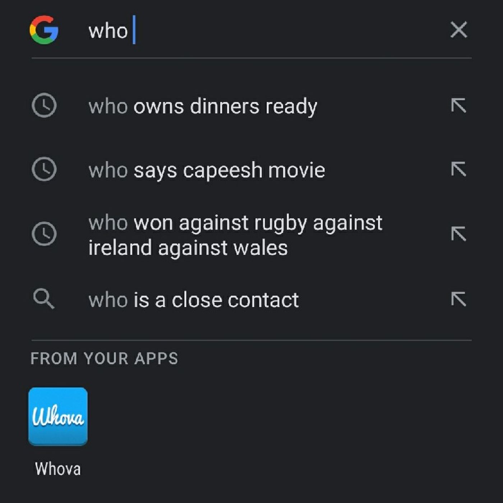Image resolution: width=503 pixels, height=503 pixels.
Task: Tap the Whova app name label
Action: (x=58, y=469)
